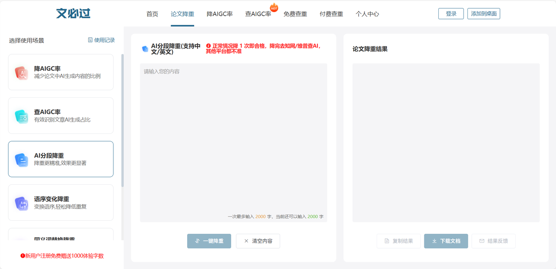Click the swap icon on 一键降重
The image size is (556, 269).
(x=197, y=241)
